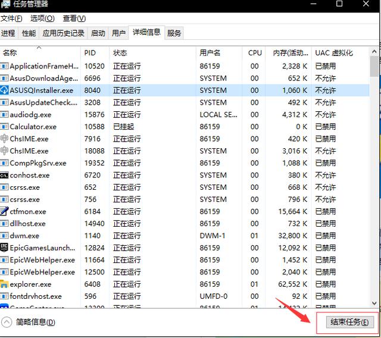Click the 简略信息(D) link

36,322
